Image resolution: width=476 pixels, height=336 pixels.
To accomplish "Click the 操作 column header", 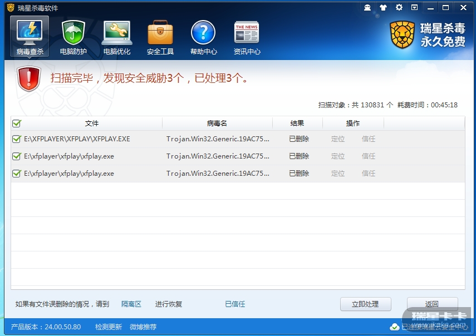I will coord(353,123).
